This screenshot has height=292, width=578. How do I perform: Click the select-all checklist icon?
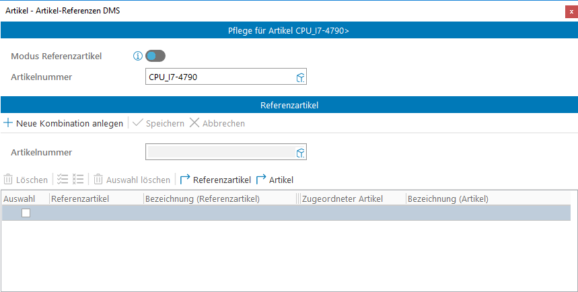pyautogui.click(x=63, y=180)
